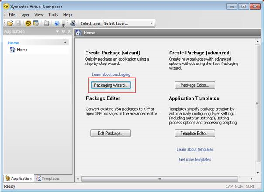Click the yellow circle V toolbar icon
This screenshot has height=192, width=264.
[28, 23]
